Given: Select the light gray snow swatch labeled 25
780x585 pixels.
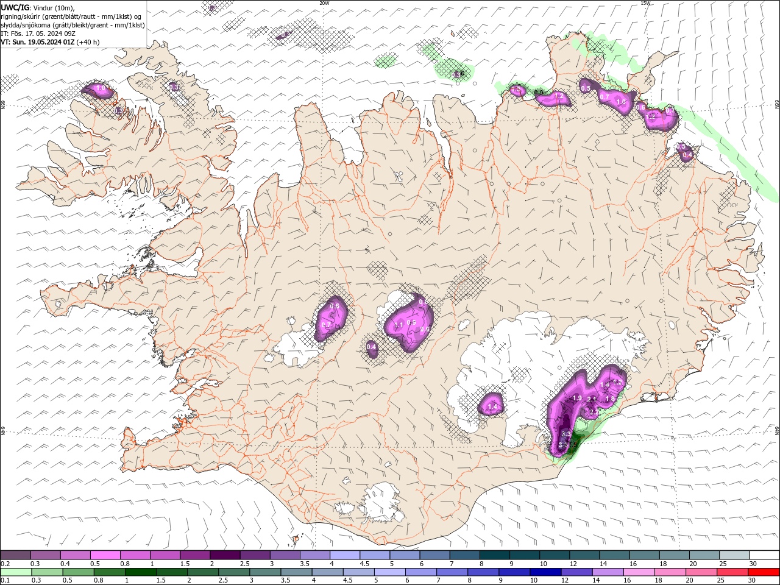Looking at the screenshot, I should (x=734, y=555).
